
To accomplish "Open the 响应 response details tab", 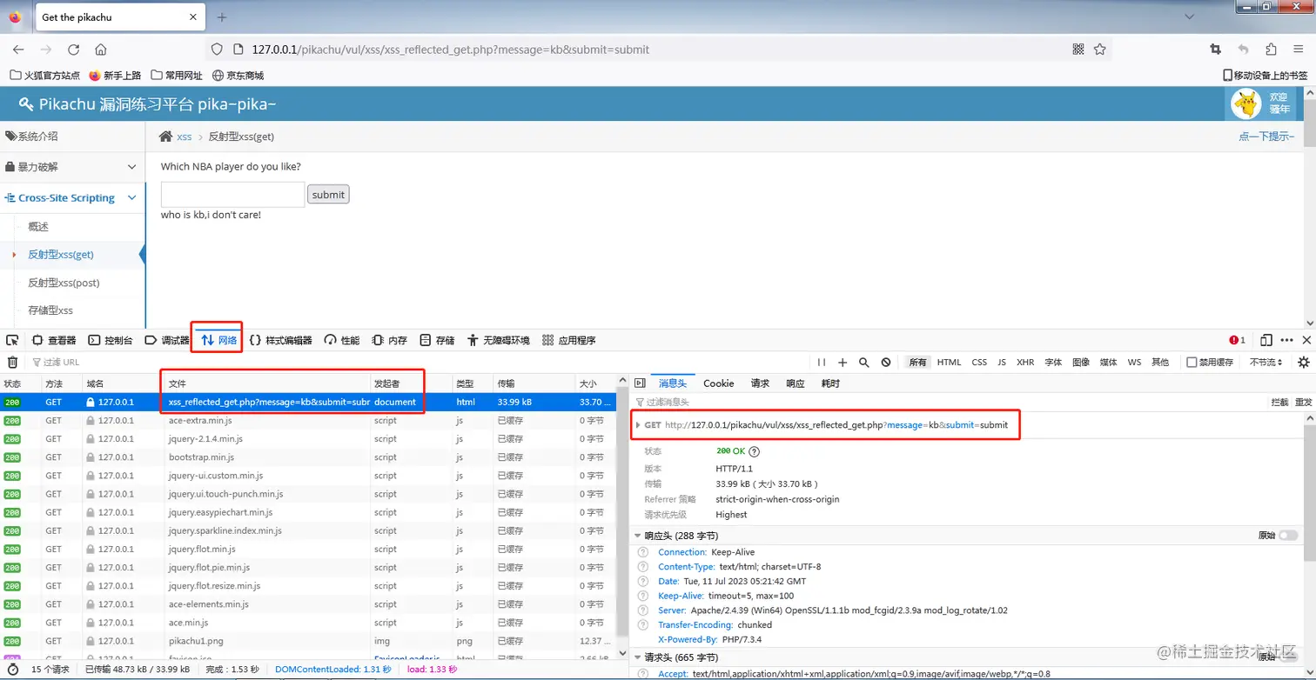I will (796, 383).
